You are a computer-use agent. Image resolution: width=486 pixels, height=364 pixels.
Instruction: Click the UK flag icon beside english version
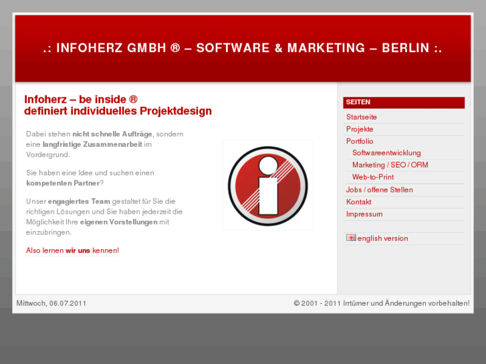click(351, 238)
